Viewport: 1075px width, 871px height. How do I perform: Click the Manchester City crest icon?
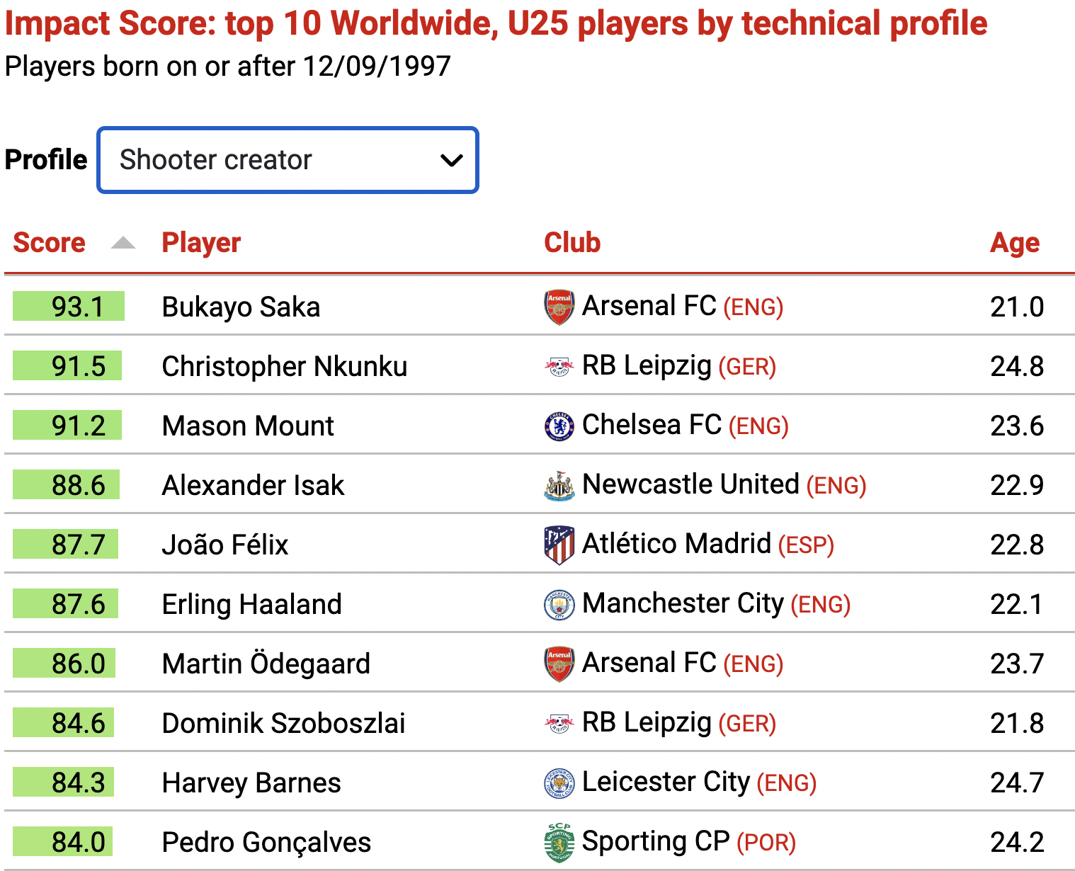point(559,605)
